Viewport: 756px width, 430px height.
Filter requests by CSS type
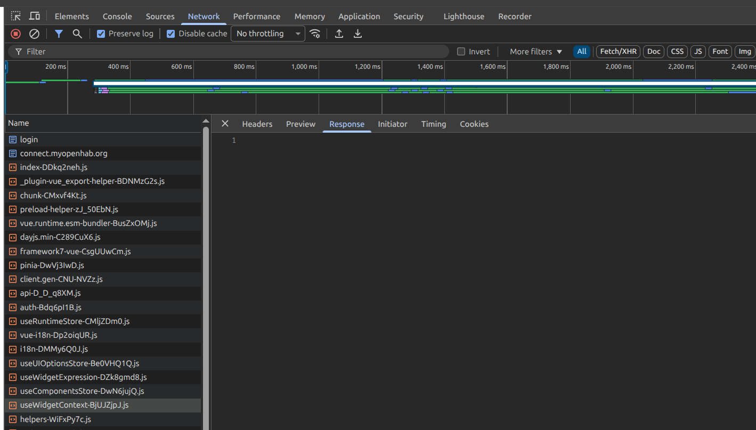point(677,52)
